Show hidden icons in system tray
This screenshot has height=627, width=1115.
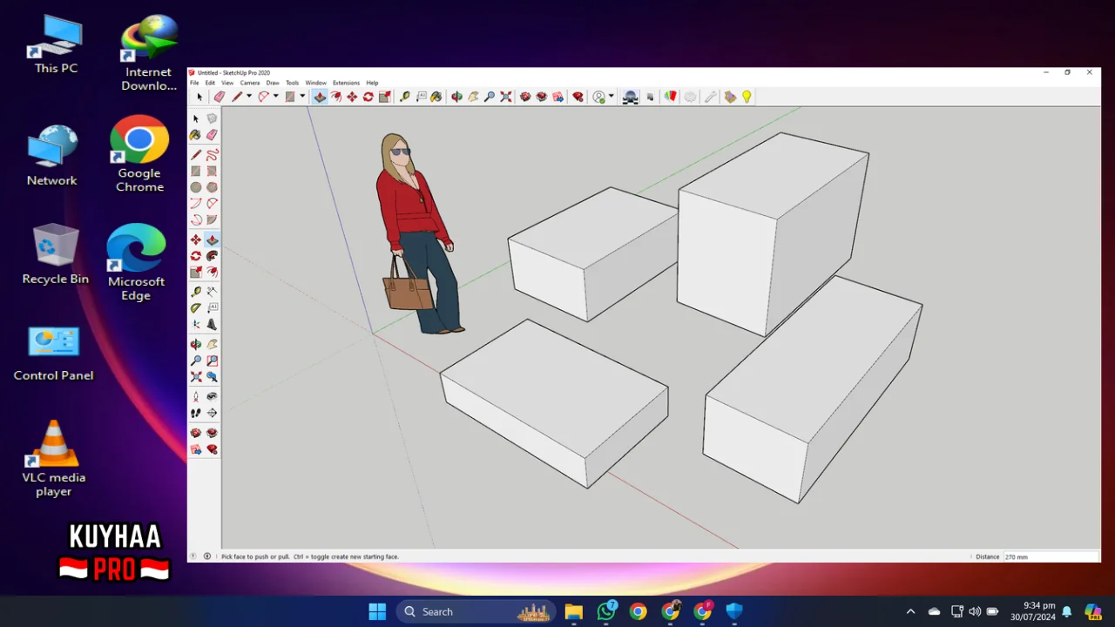pyautogui.click(x=910, y=611)
